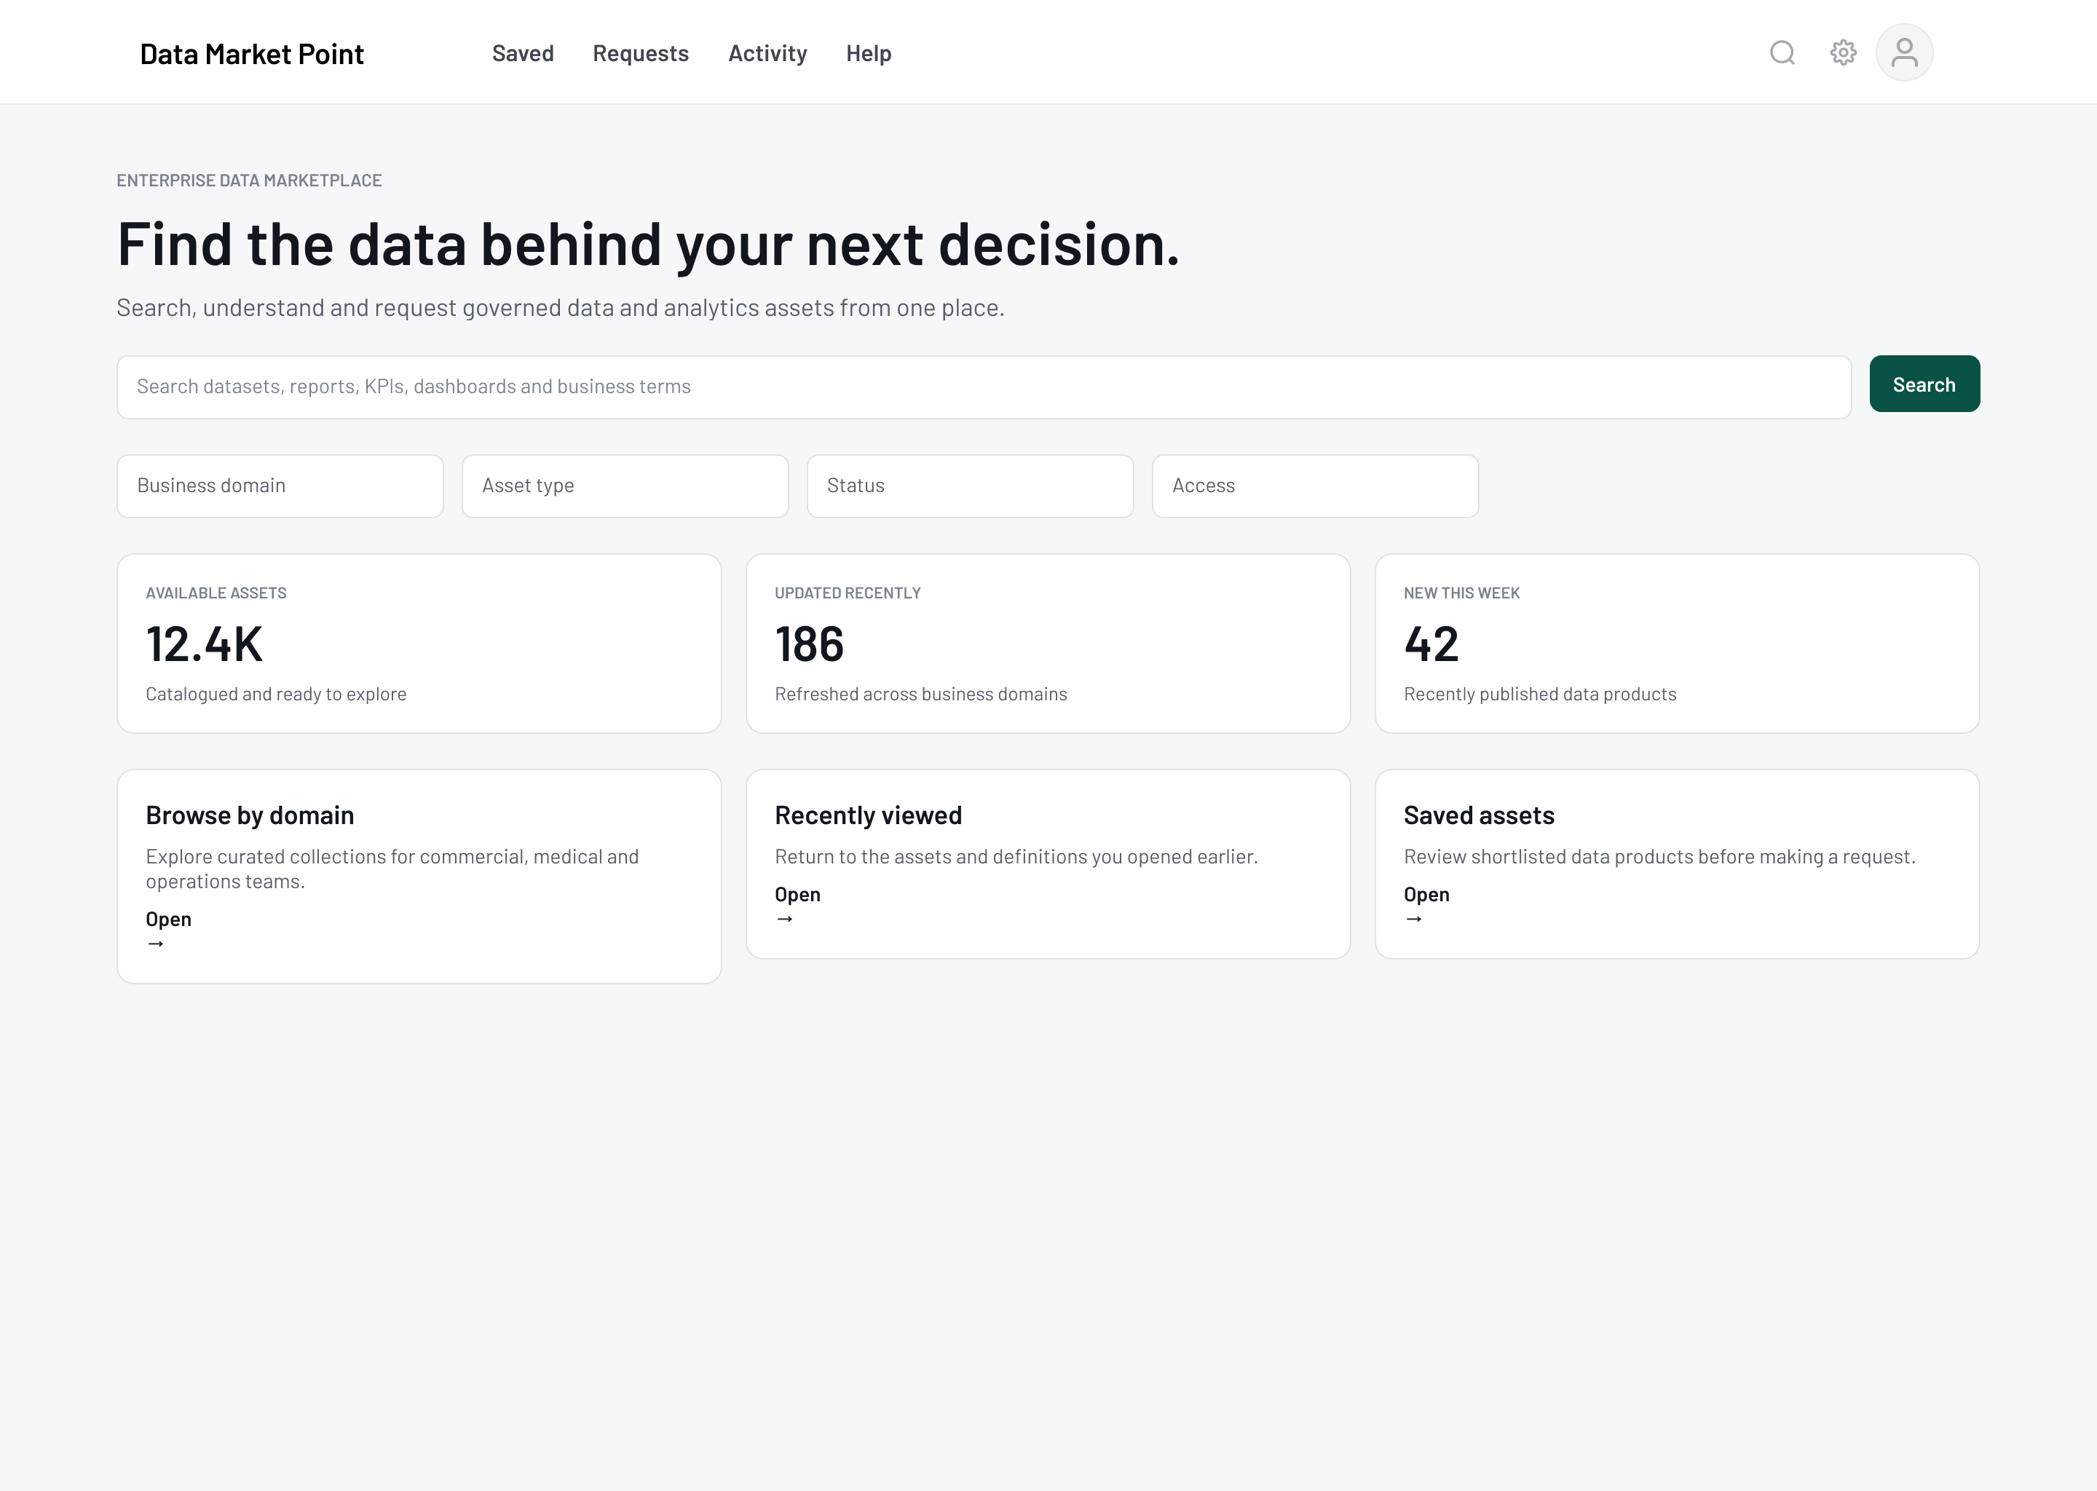Screen dimensions: 2097x1491
Task: Click the search magnifier icon in header
Action: click(1782, 53)
